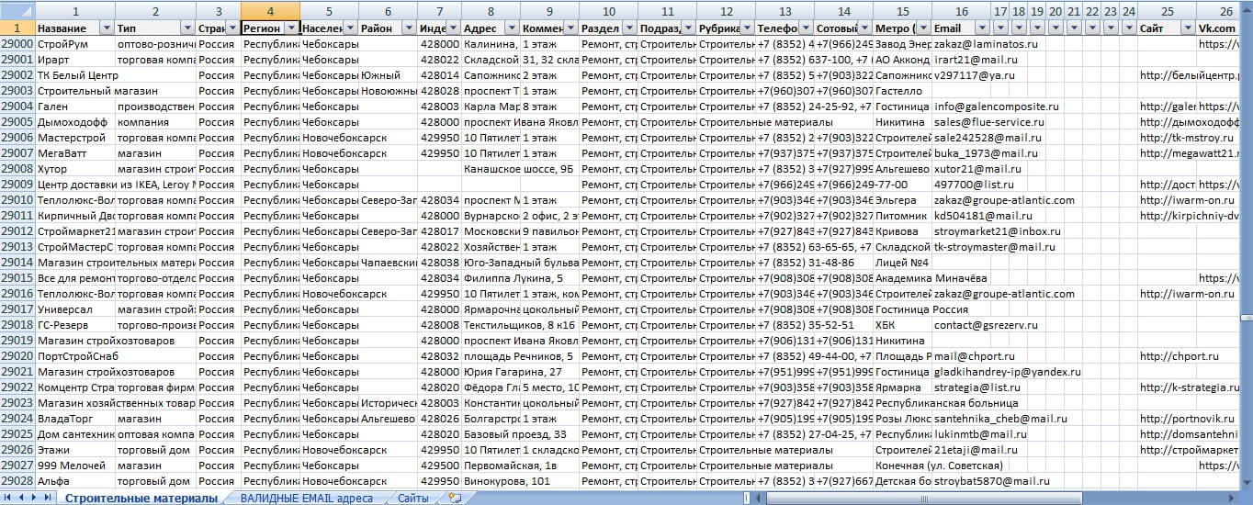Switch to the Сайты sheet tab
1253x505 pixels.
pyautogui.click(x=412, y=498)
